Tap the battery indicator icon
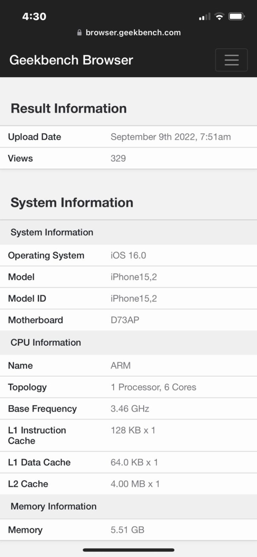This screenshot has width=257, height=557. click(x=237, y=16)
